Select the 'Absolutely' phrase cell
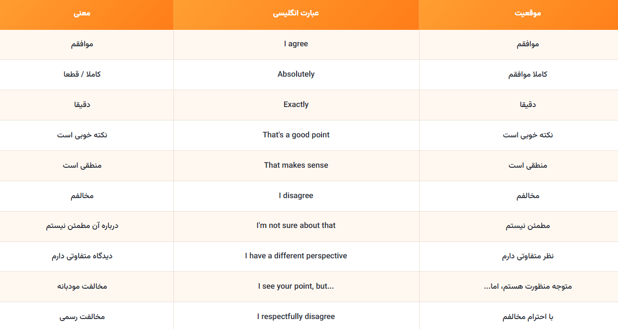This screenshot has width=618, height=329. [x=296, y=75]
